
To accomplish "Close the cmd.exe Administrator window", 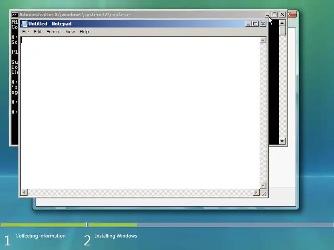I will tap(282, 15).
